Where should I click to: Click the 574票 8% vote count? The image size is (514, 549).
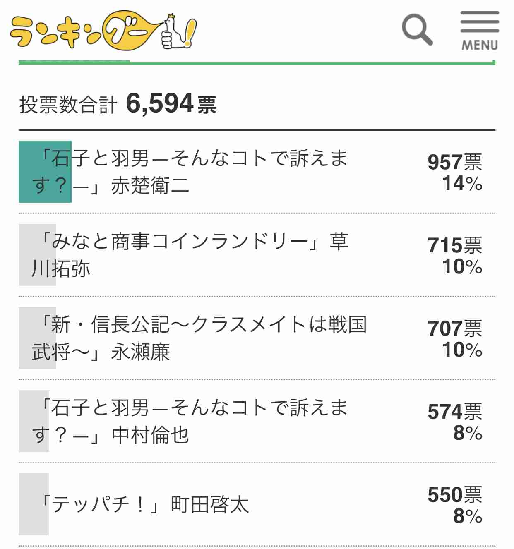click(455, 422)
